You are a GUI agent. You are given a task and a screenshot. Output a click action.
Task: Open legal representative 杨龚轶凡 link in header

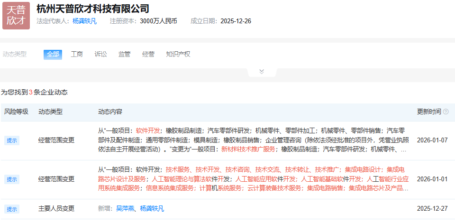click(84, 21)
